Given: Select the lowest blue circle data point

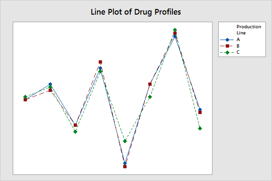Looking at the screenshot, I should click(125, 164).
